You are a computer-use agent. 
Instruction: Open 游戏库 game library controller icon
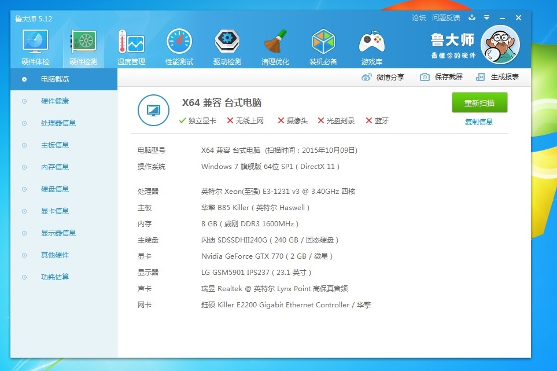[371, 47]
